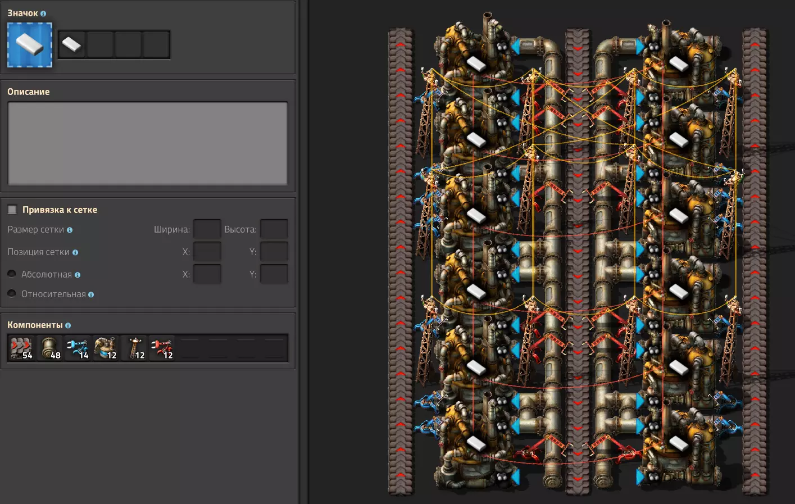Screen dimensions: 795x504
Task: Focus the Абсолютная Y field
Action: coord(274,274)
